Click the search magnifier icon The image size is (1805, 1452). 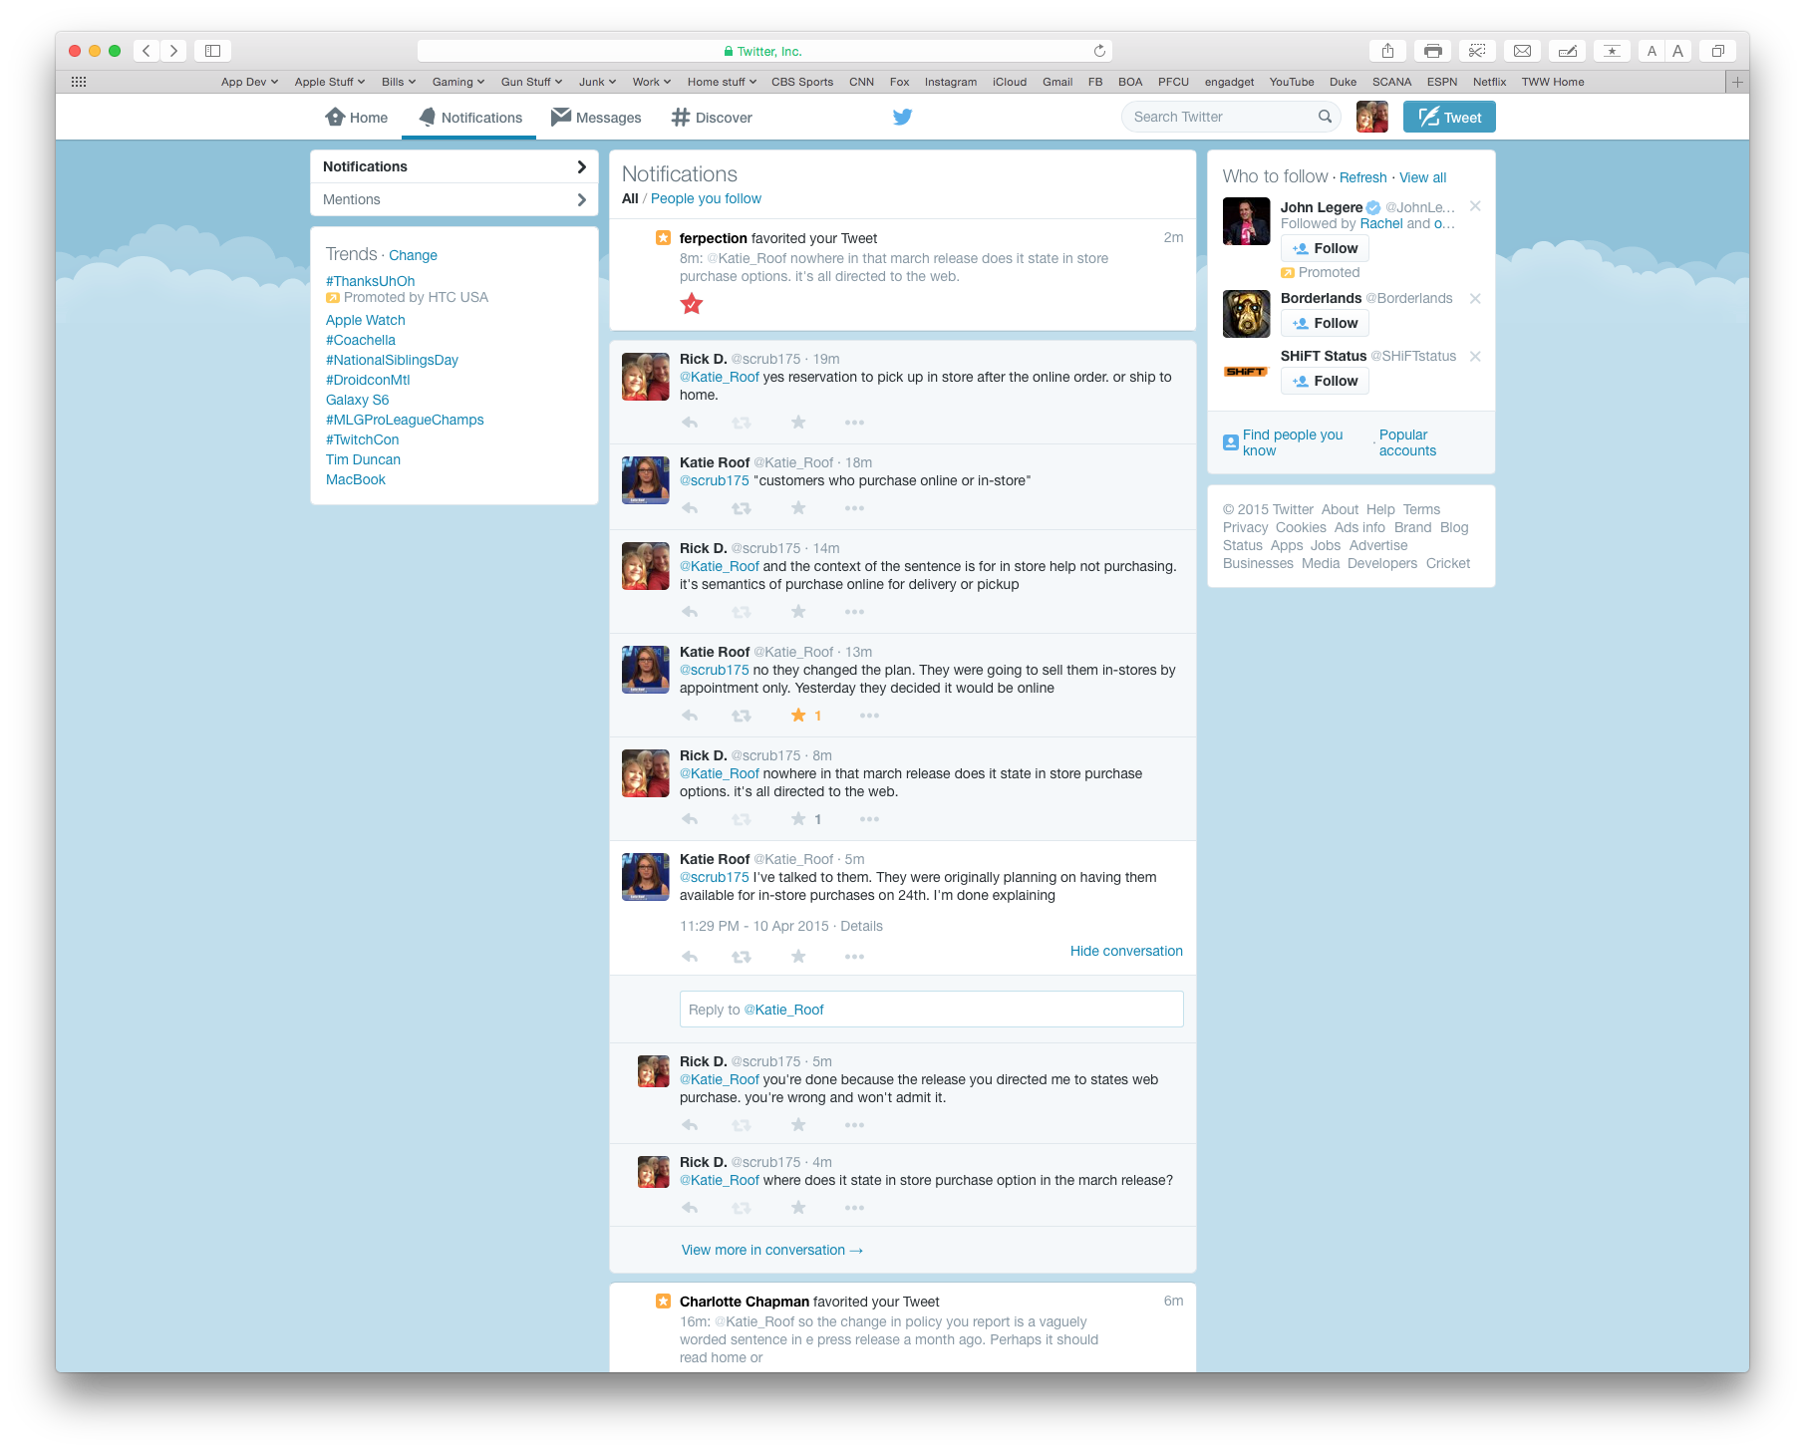(1325, 117)
